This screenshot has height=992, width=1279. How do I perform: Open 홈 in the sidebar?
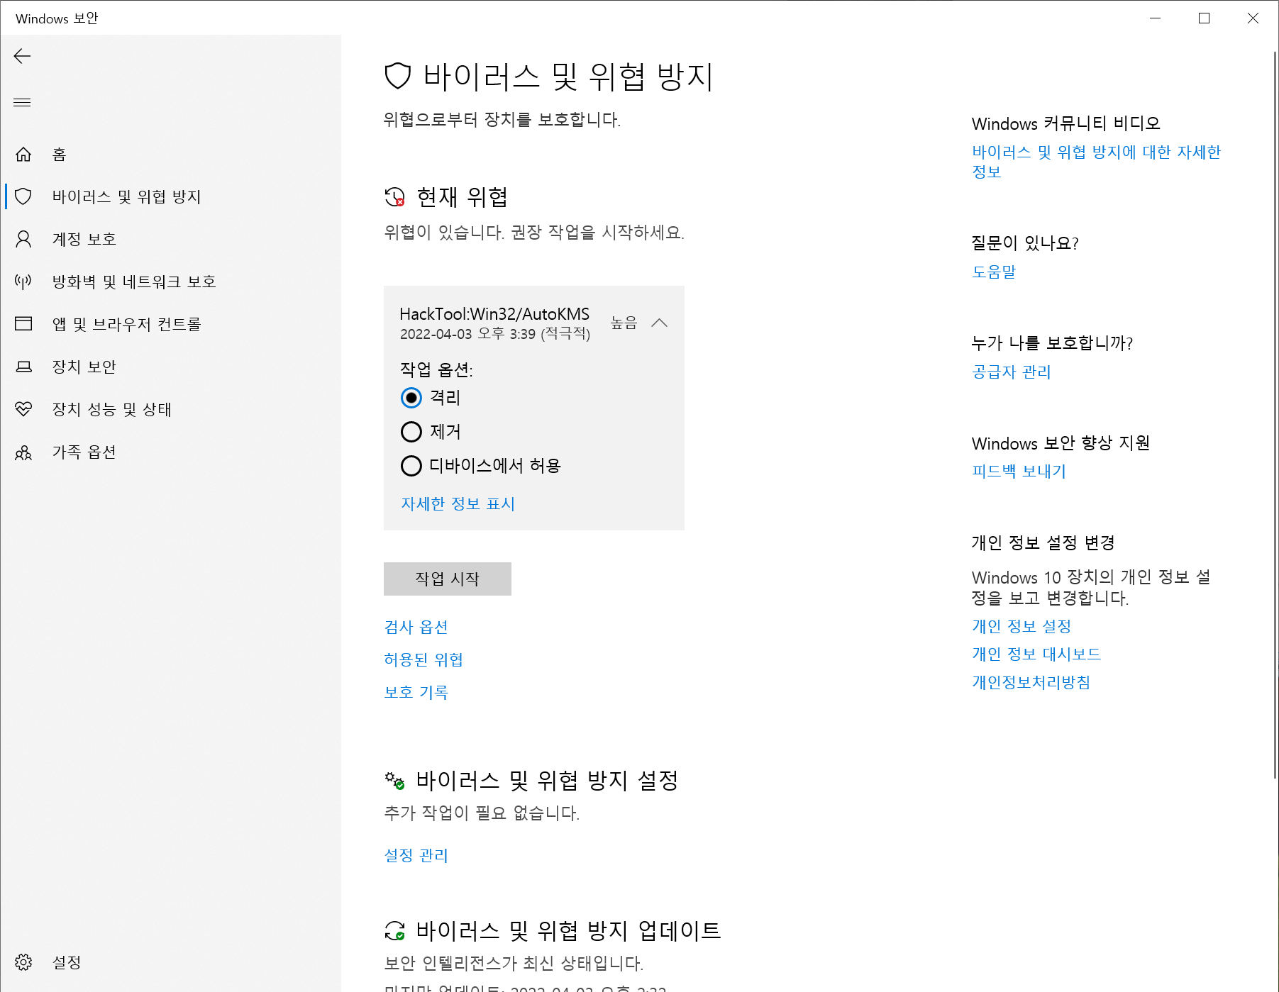171,154
